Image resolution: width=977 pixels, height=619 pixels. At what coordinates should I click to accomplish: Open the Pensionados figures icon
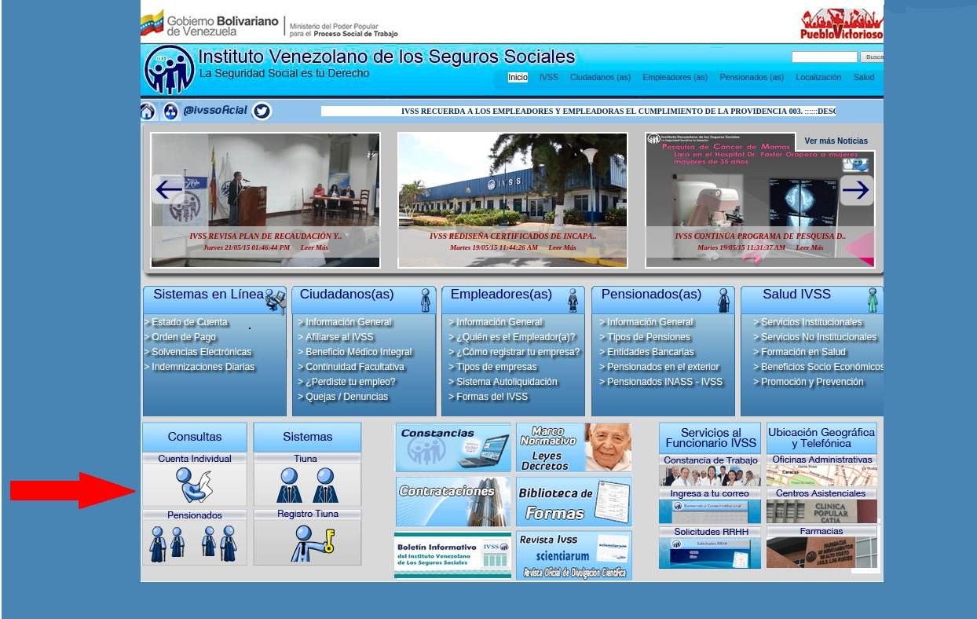194,543
